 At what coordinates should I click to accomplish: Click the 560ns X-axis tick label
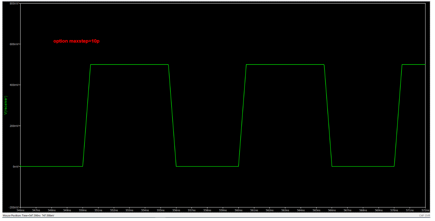[239, 210]
